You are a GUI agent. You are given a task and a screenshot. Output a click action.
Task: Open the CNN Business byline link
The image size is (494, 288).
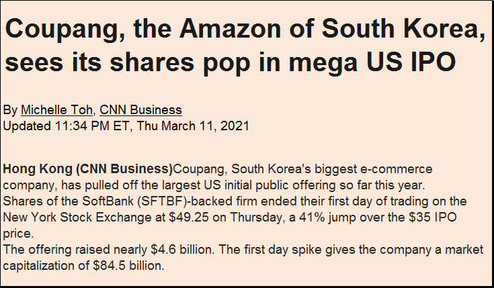140,110
